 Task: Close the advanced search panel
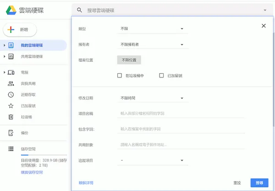coord(264,26)
